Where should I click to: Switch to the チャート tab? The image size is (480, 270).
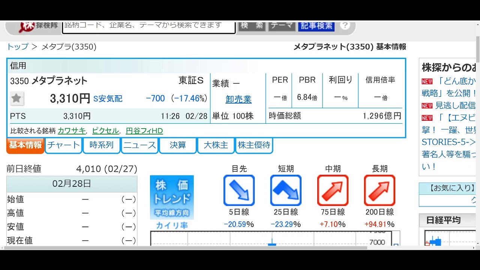pos(63,145)
